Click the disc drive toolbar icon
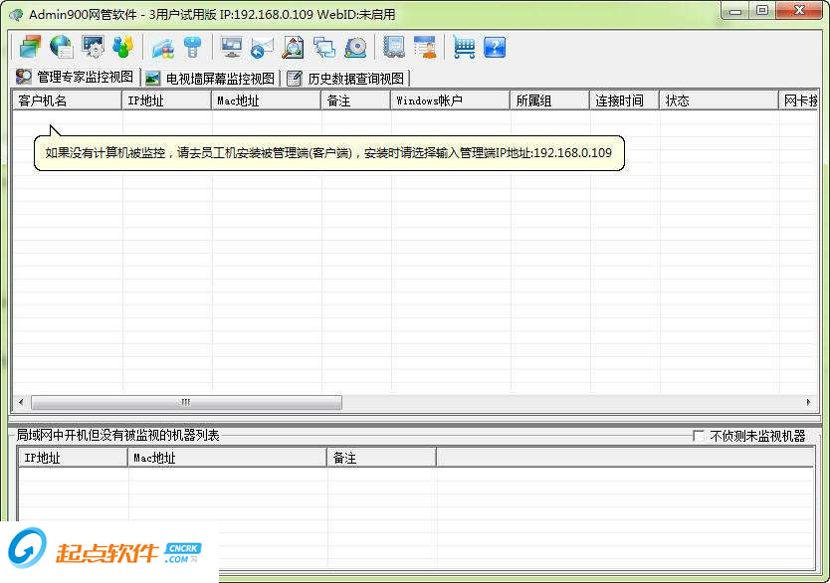830x583 pixels. (355, 47)
